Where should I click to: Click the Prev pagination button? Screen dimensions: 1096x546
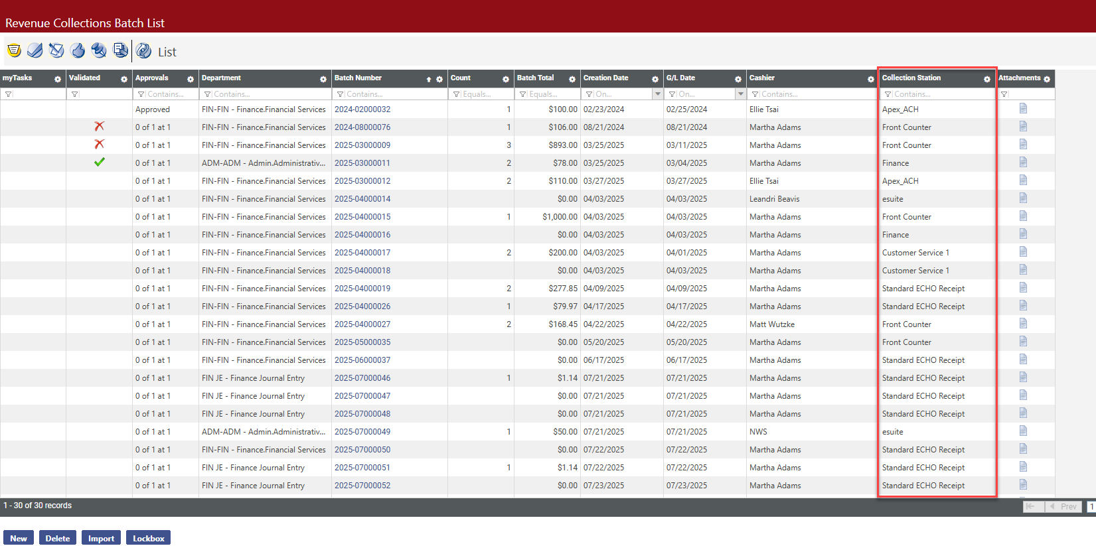click(x=1064, y=506)
